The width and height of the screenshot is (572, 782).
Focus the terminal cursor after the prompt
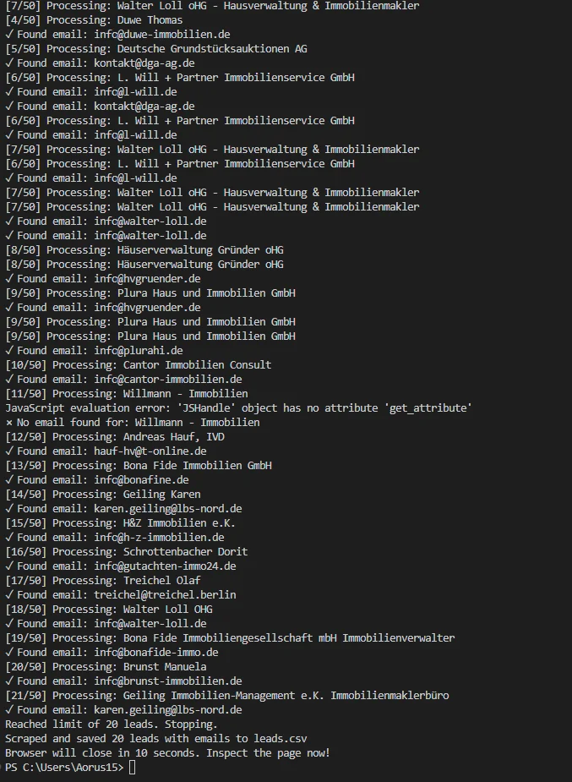pyautogui.click(x=132, y=768)
